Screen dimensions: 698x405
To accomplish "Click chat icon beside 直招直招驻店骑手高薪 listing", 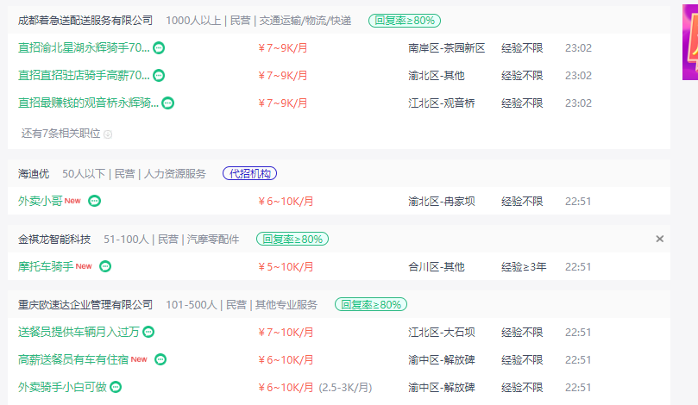I will [160, 76].
